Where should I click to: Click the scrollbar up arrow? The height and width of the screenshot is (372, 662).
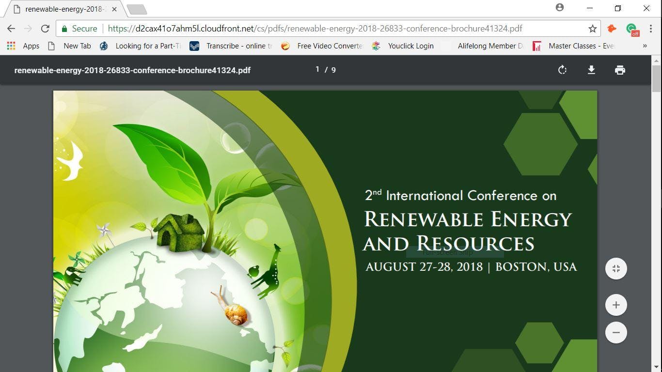click(657, 61)
